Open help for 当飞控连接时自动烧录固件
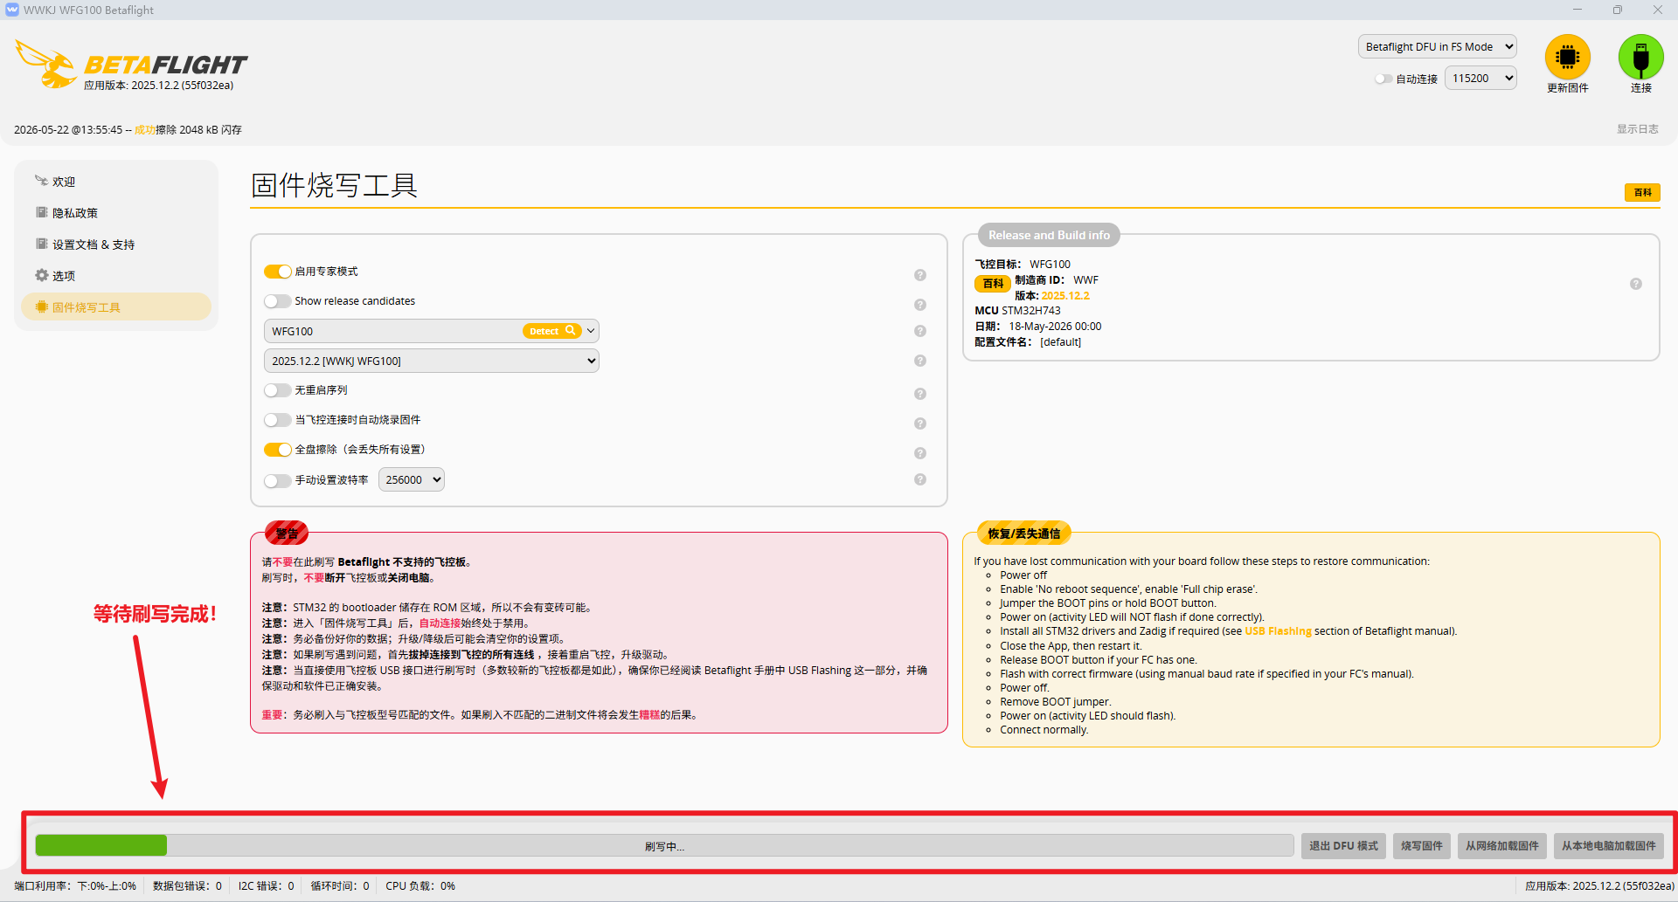1678x902 pixels. pos(920,423)
